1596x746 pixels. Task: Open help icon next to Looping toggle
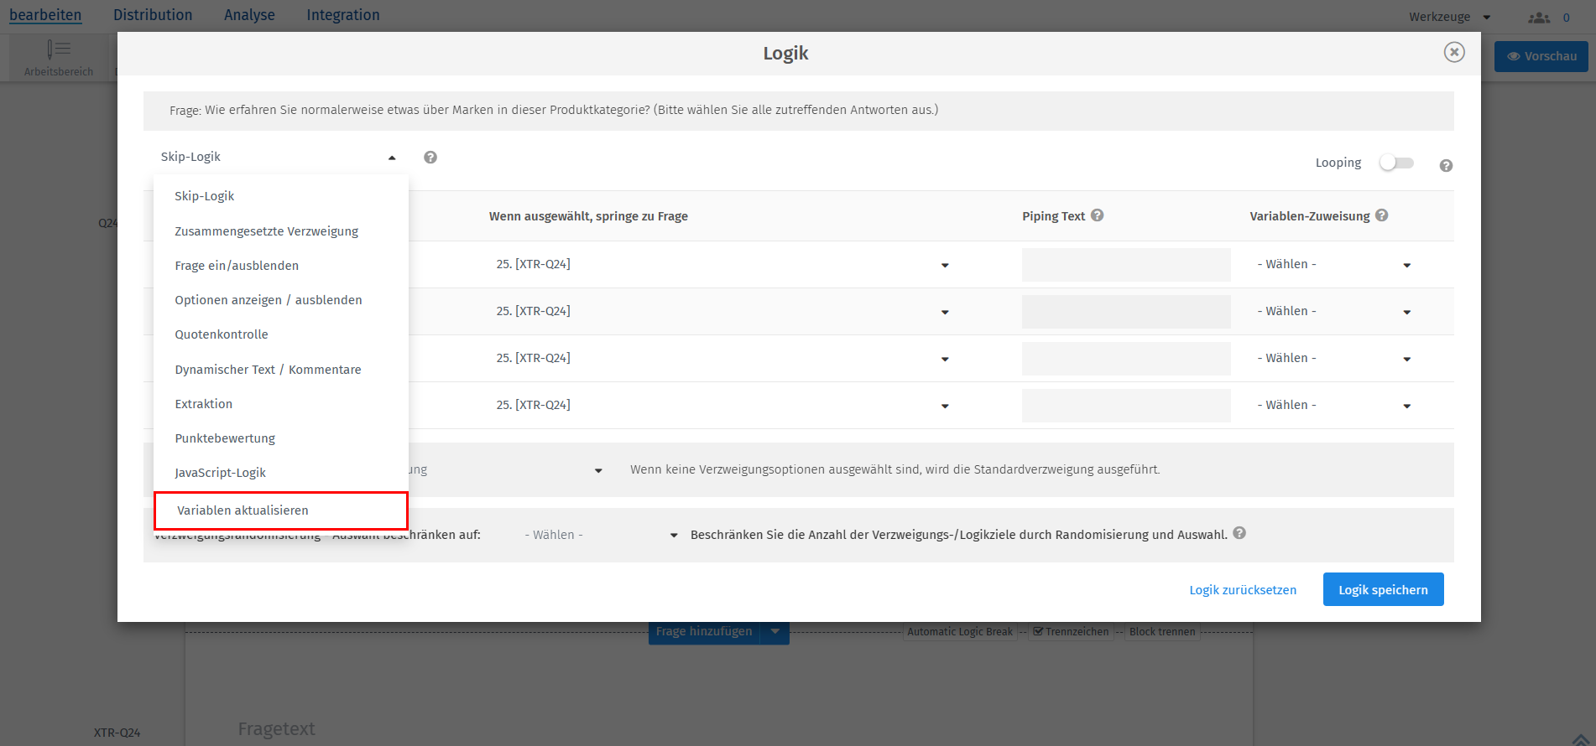(x=1446, y=166)
